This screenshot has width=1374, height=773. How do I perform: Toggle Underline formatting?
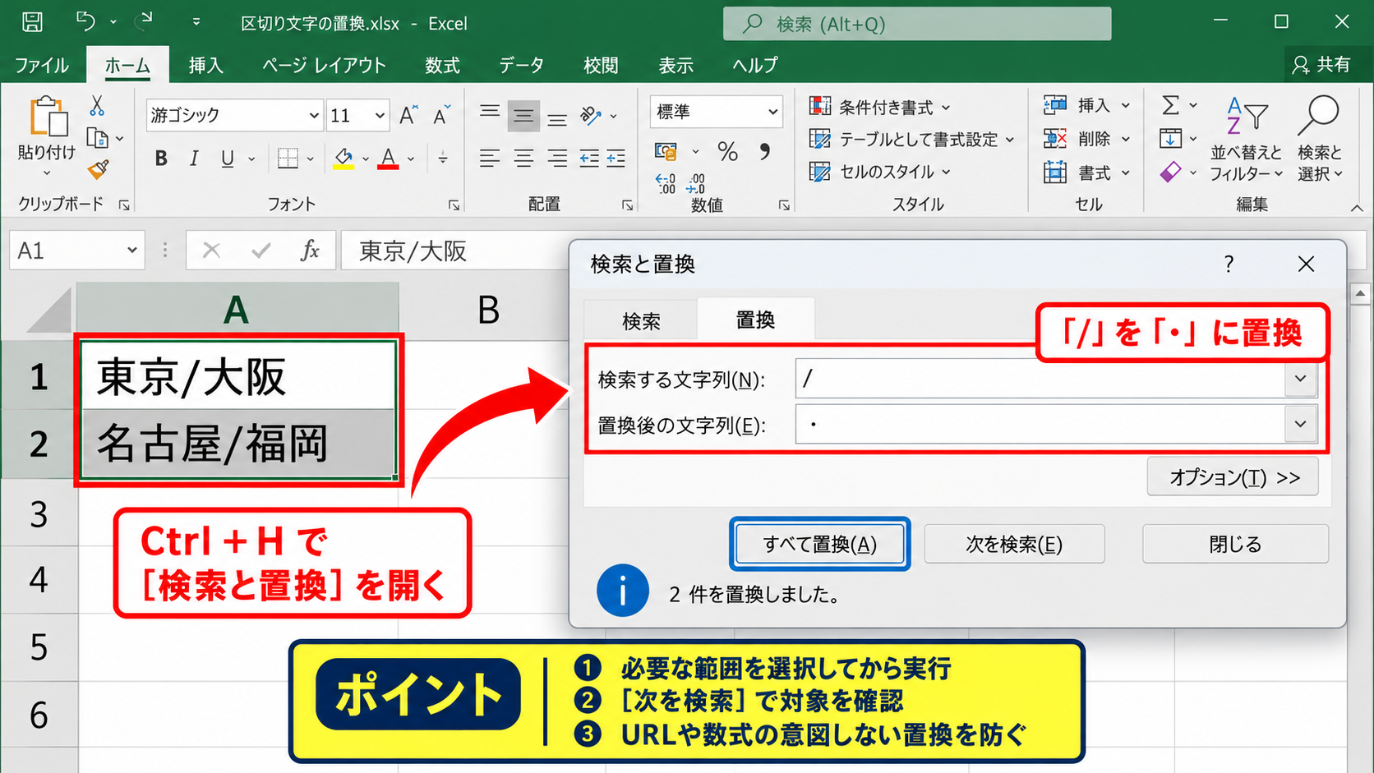(x=228, y=159)
